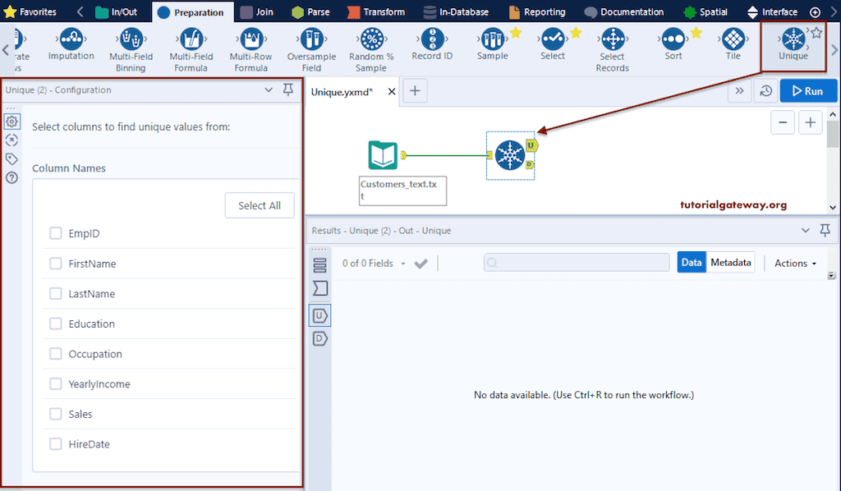View the D duplicates output anchor results
The width and height of the screenshot is (841, 491).
pyautogui.click(x=319, y=339)
